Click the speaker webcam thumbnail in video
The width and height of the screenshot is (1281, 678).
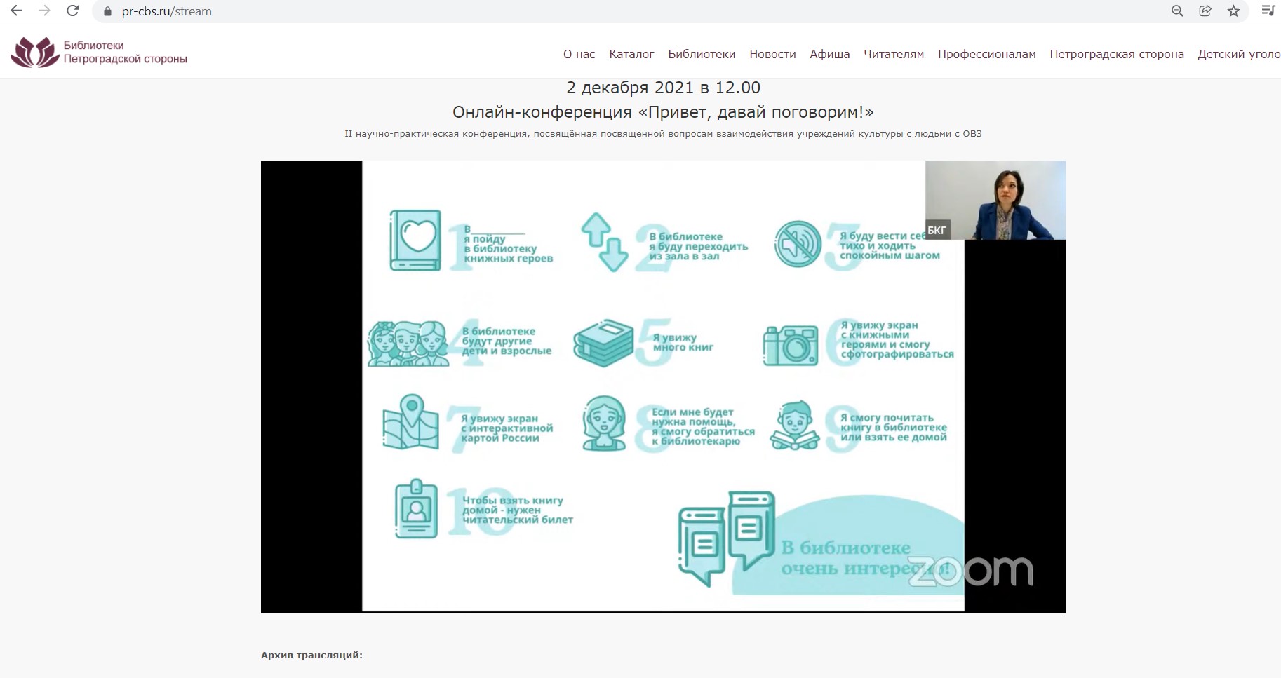[995, 201]
